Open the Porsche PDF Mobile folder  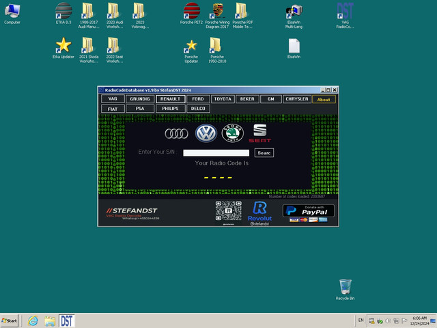(242, 15)
